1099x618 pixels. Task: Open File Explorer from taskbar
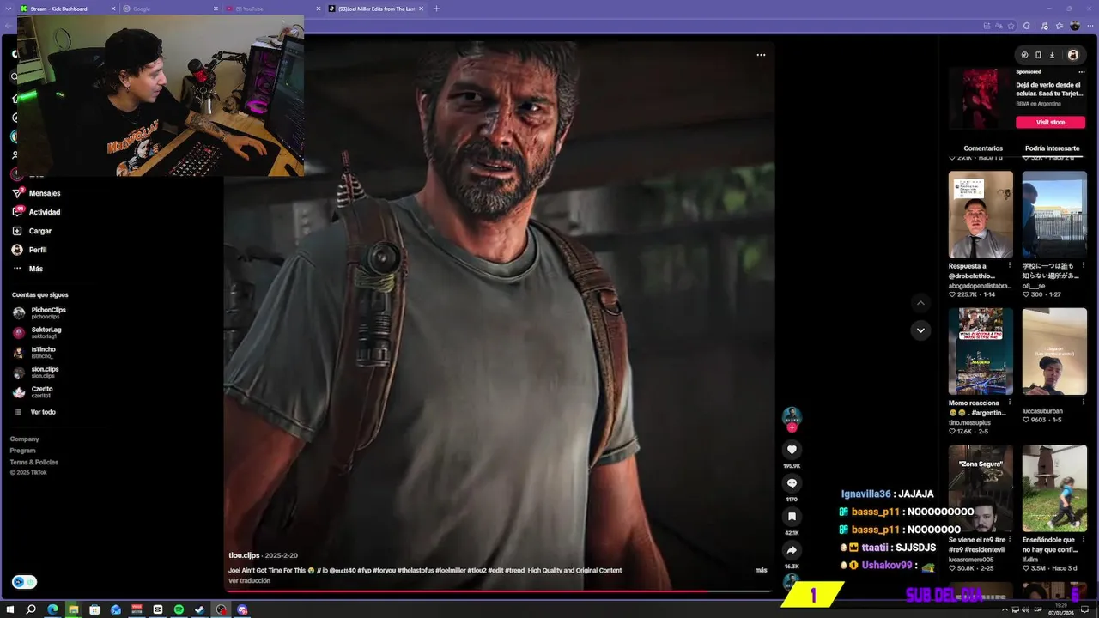pyautogui.click(x=74, y=609)
